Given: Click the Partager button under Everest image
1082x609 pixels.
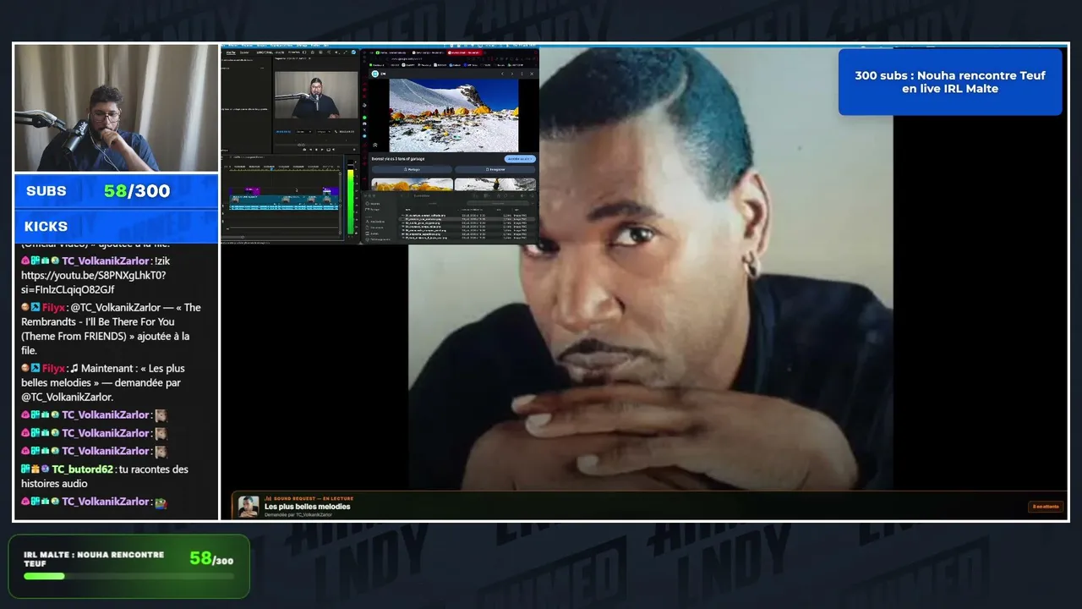Looking at the screenshot, I should (412, 169).
